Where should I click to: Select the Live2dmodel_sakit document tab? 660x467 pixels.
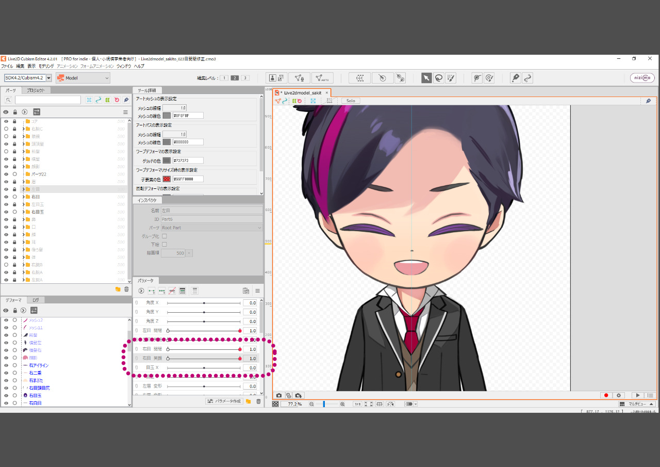pyautogui.click(x=302, y=93)
